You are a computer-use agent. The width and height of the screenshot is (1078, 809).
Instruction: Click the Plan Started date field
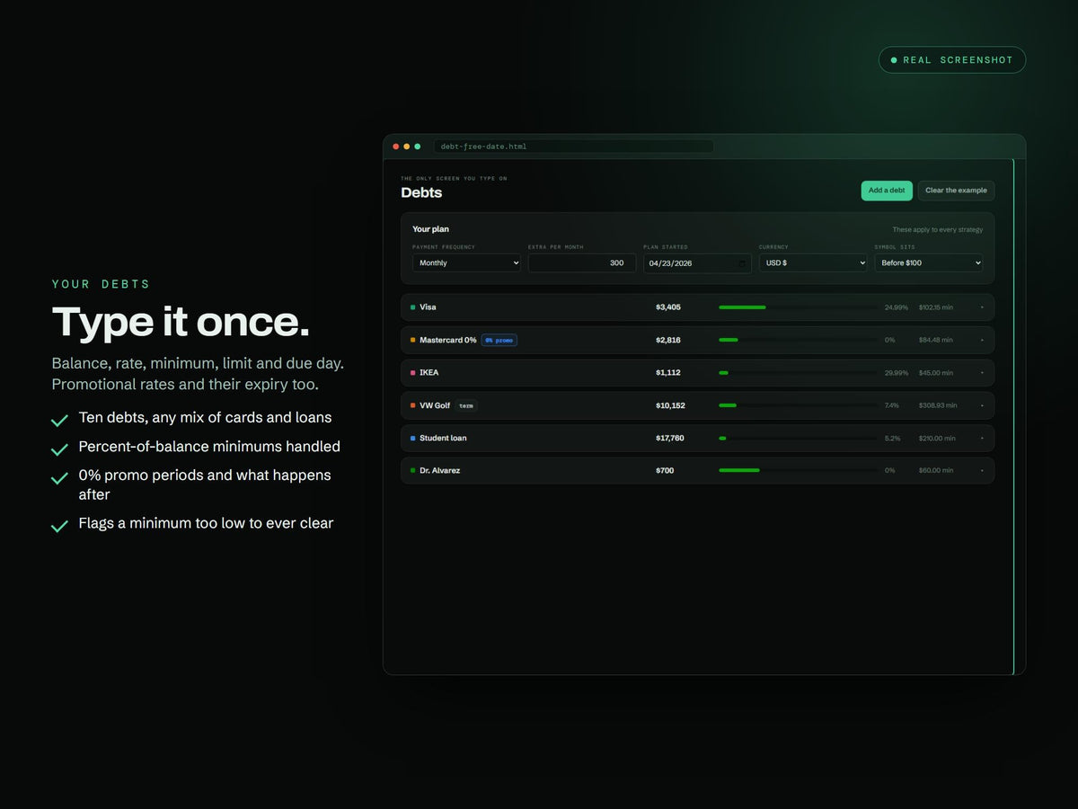pos(697,263)
